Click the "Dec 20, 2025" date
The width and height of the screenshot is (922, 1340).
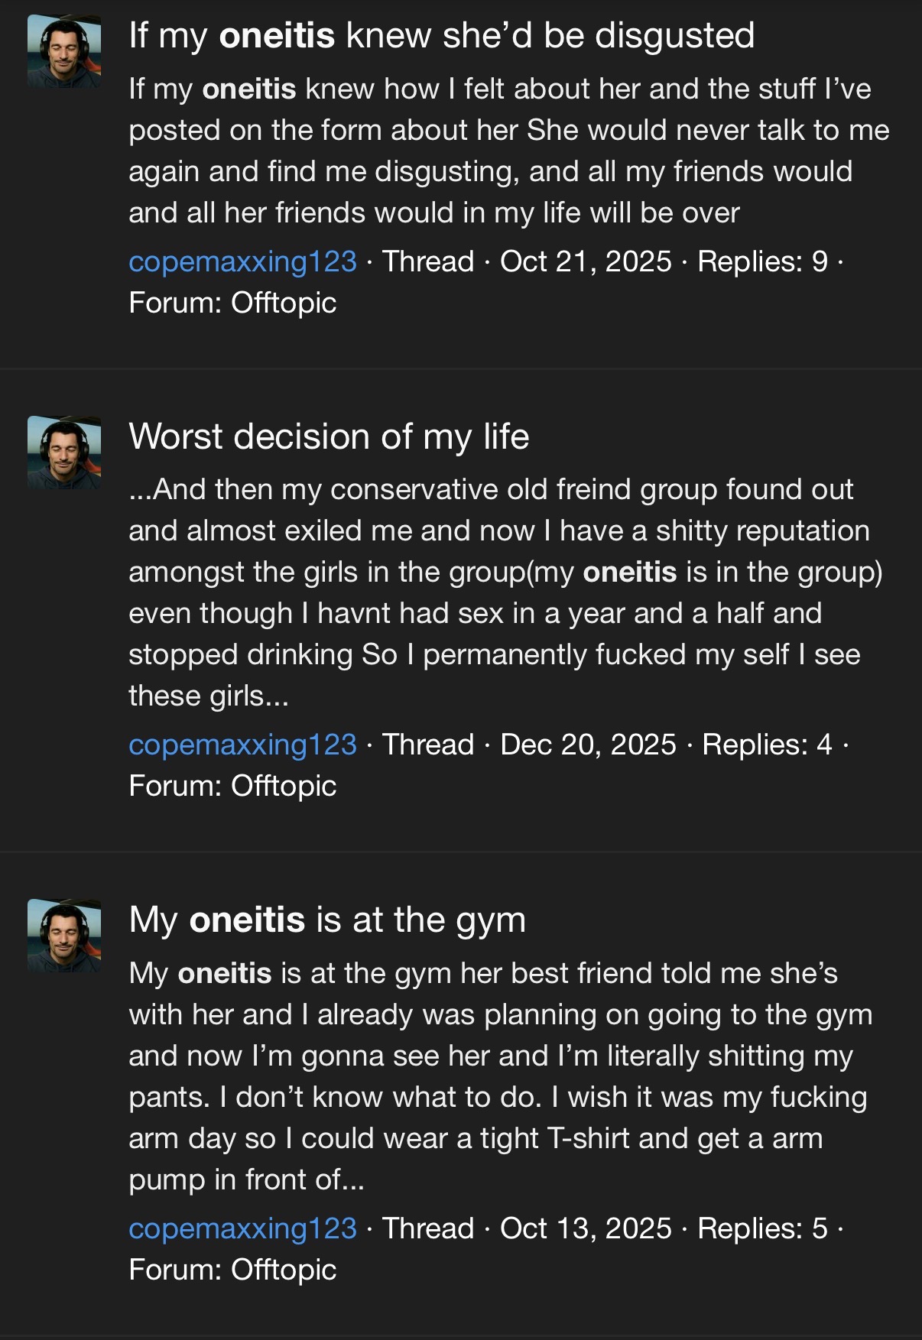click(588, 745)
